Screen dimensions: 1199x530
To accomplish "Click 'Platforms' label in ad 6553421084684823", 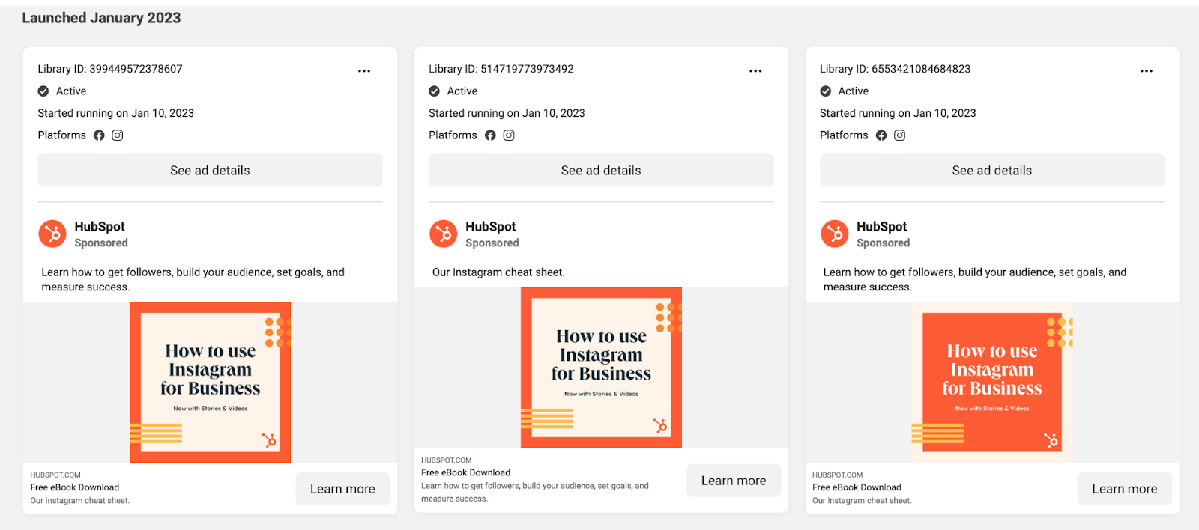I will tap(844, 135).
